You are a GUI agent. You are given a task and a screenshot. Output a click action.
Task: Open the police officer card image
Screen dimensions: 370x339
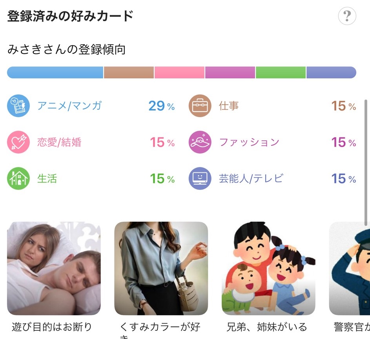[350, 268]
